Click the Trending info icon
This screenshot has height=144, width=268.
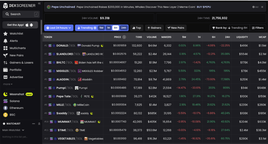(x=95, y=28)
